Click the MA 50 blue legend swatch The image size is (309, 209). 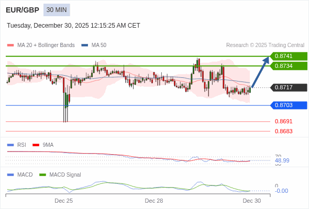click(x=85, y=45)
